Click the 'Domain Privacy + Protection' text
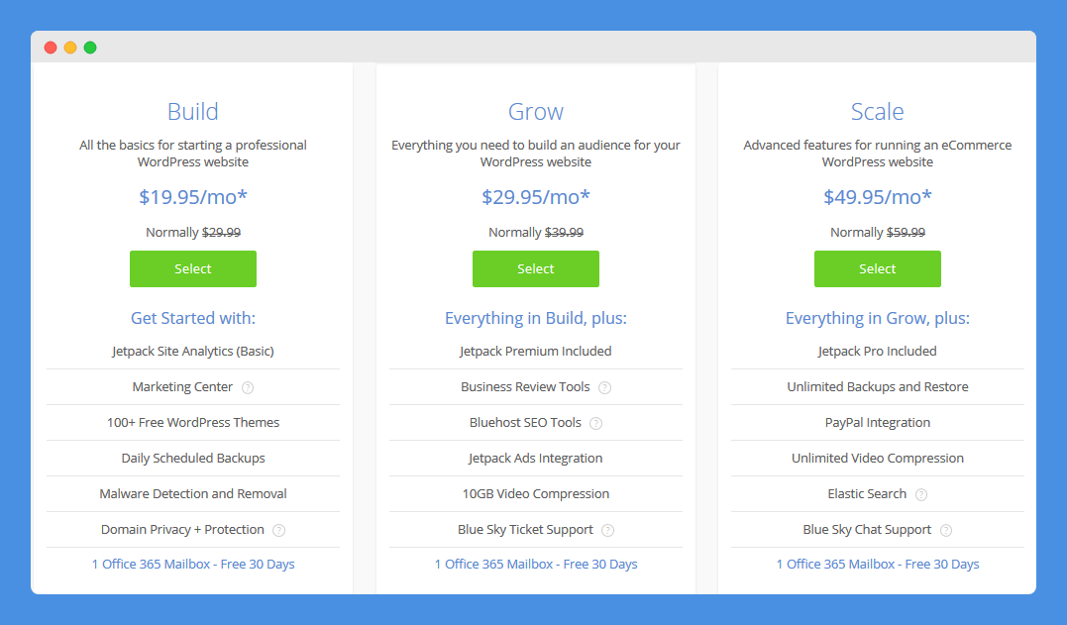 182,530
